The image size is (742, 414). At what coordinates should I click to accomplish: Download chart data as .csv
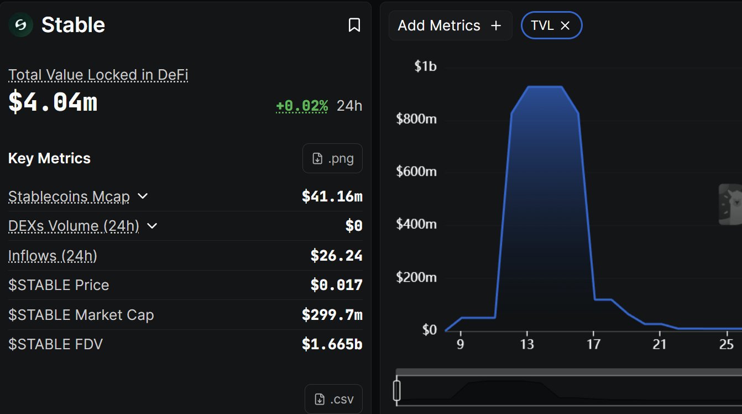[333, 399]
